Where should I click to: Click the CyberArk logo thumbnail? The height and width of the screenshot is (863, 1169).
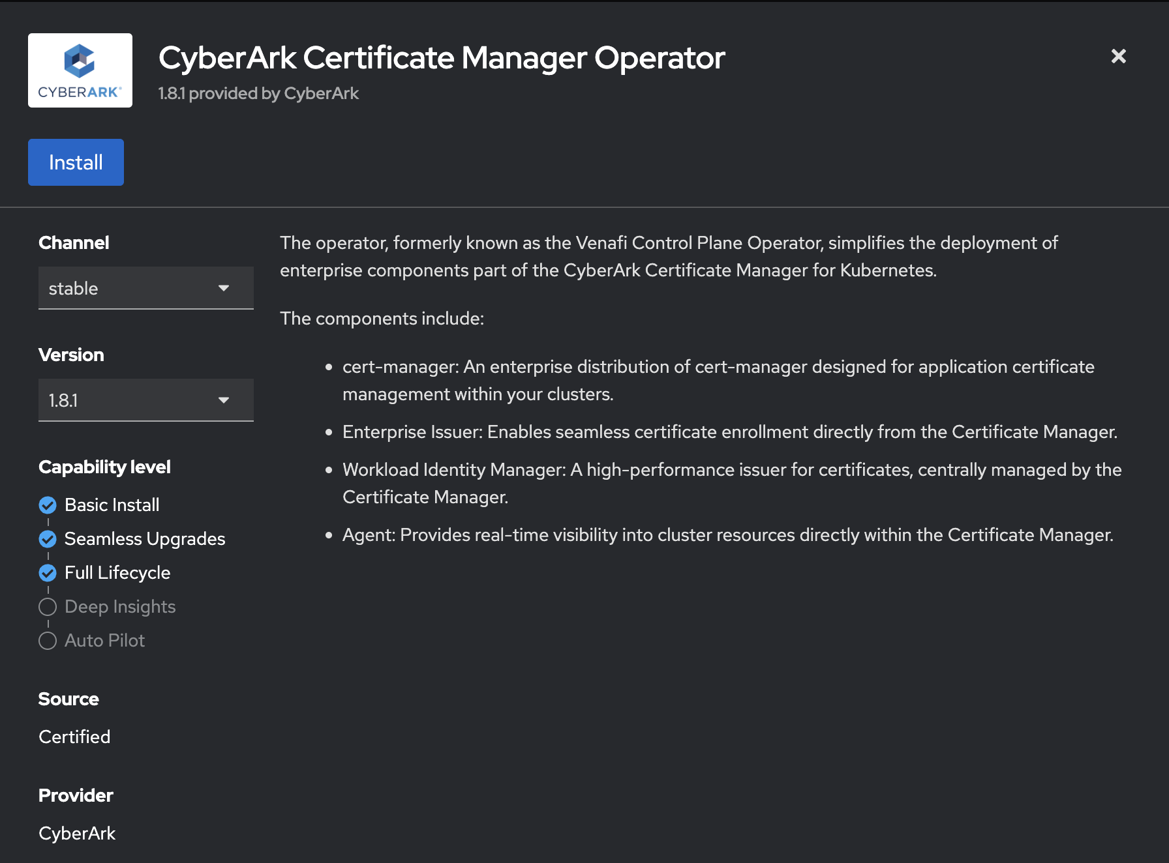tap(80, 70)
